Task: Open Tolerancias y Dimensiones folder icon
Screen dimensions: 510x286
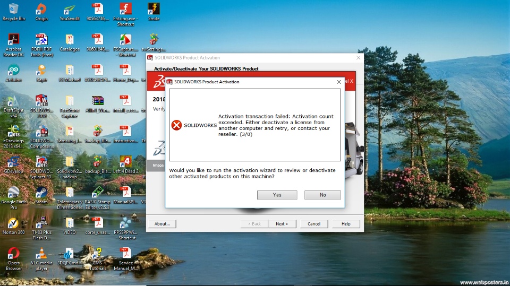Action: [x=70, y=197]
